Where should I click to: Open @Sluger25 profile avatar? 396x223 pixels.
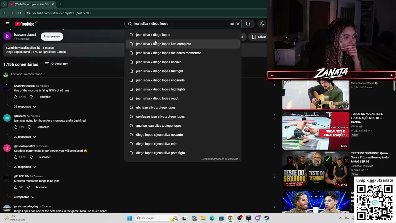tap(7, 118)
